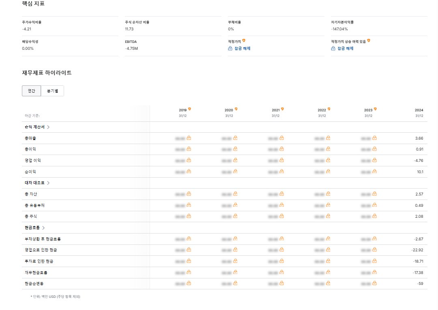438x310 pixels.
Task: Open the 대차 대조표 heading link
Action: click(x=34, y=183)
